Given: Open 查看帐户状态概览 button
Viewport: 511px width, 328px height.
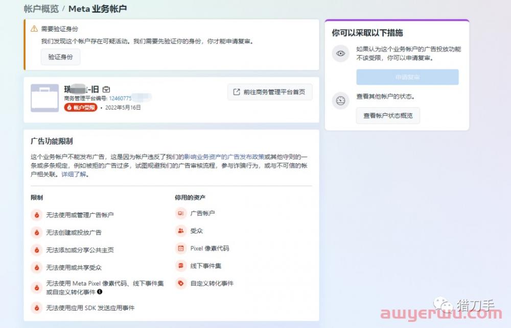Looking at the screenshot, I should pos(388,115).
